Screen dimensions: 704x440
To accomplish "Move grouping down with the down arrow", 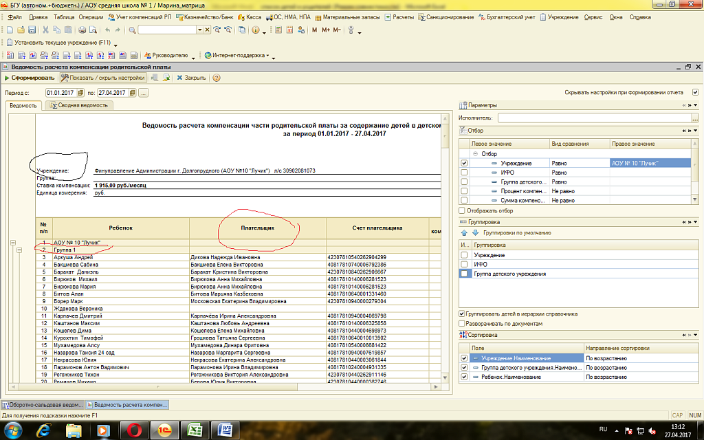I will [x=474, y=233].
